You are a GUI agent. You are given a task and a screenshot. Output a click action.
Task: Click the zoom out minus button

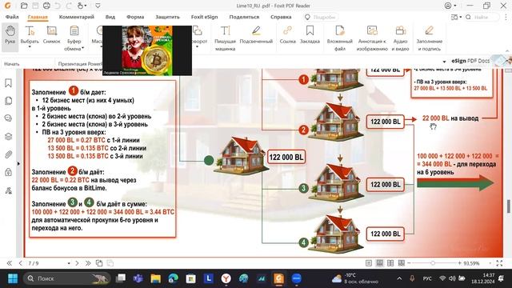coord(409,263)
